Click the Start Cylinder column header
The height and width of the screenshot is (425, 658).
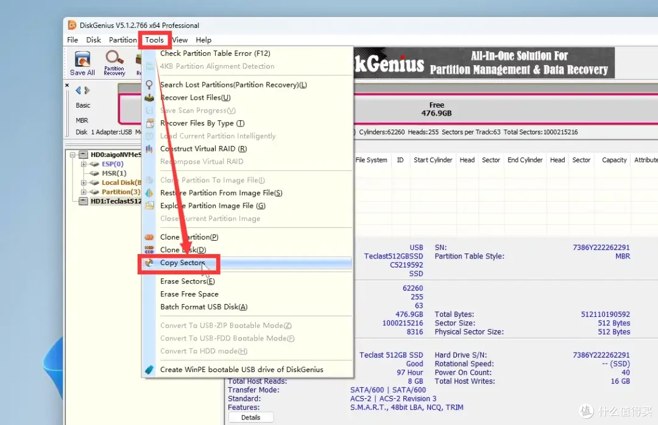point(433,160)
